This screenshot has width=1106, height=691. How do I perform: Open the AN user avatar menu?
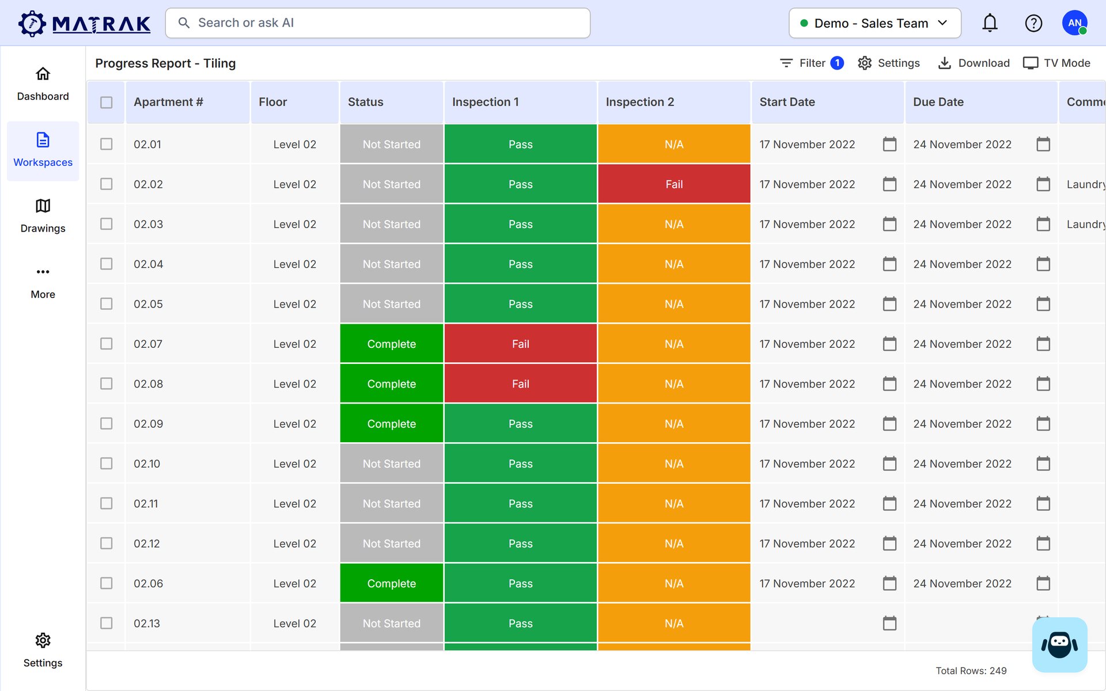tap(1074, 23)
